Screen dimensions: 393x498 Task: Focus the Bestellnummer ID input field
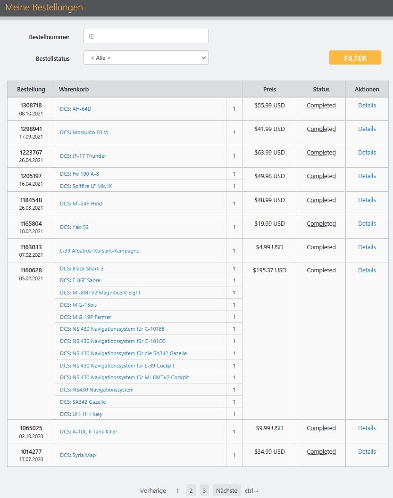coord(146,36)
